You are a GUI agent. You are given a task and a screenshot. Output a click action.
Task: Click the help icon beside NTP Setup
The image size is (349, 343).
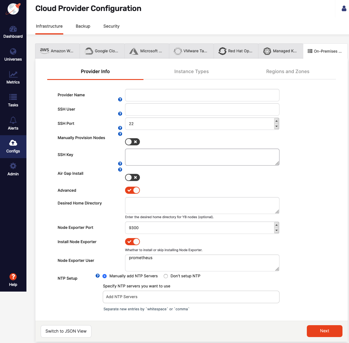point(97,276)
